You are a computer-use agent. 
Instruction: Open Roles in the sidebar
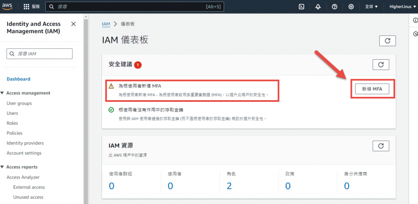tap(12, 123)
